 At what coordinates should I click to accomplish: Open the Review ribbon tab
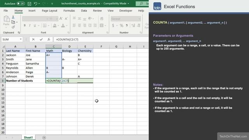(97, 10)
